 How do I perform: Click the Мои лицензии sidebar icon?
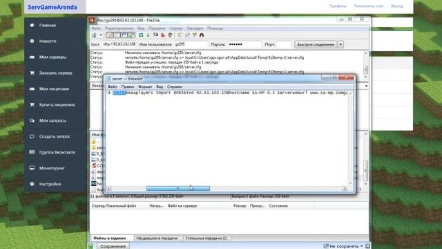(x=32, y=89)
